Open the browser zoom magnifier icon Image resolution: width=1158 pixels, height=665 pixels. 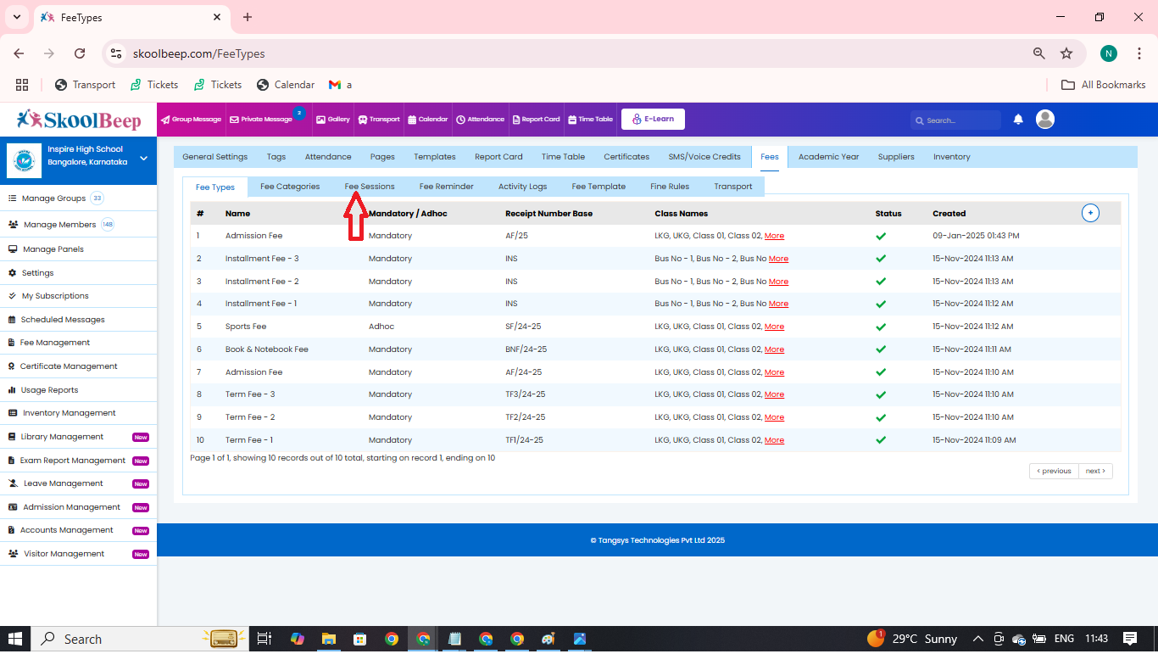1038,53
